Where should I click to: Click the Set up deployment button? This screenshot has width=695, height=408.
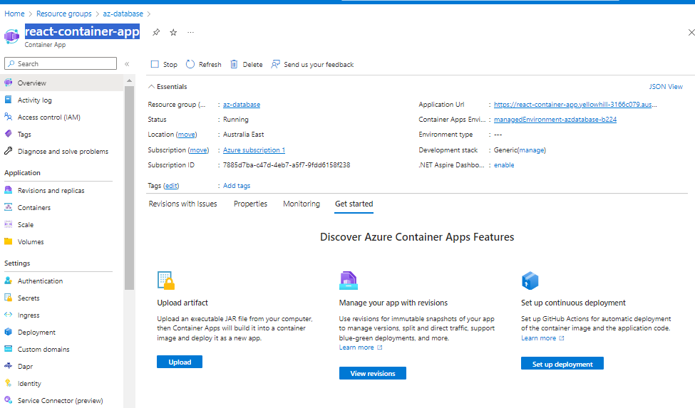click(x=562, y=364)
